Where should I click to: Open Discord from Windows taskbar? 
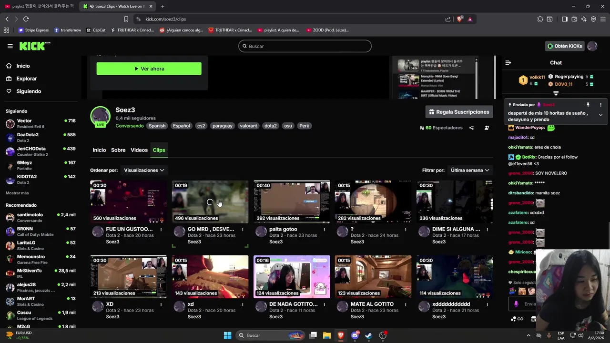pyautogui.click(x=355, y=335)
